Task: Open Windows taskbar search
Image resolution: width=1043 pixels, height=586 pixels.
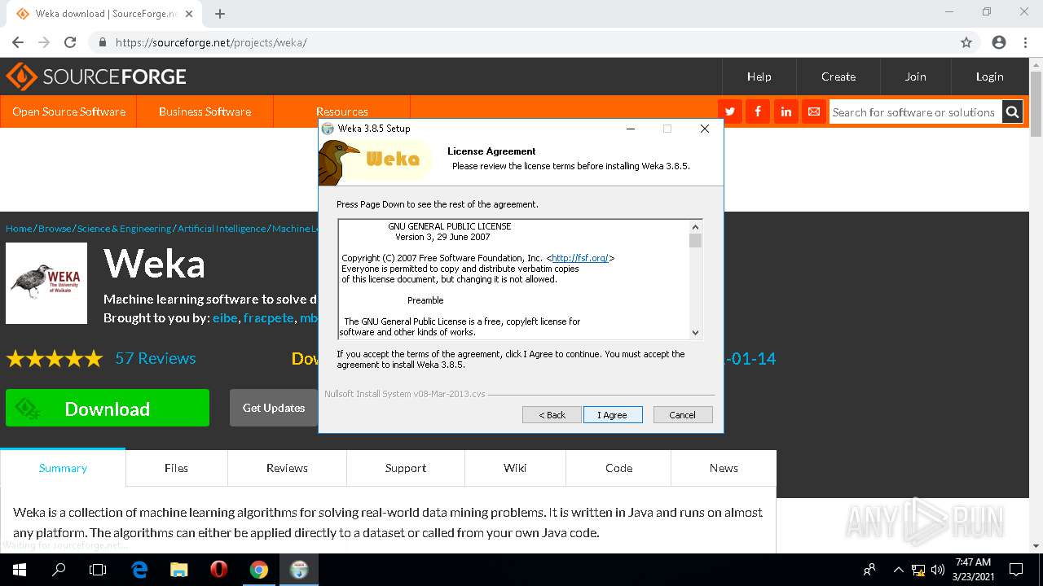Action: [x=59, y=570]
